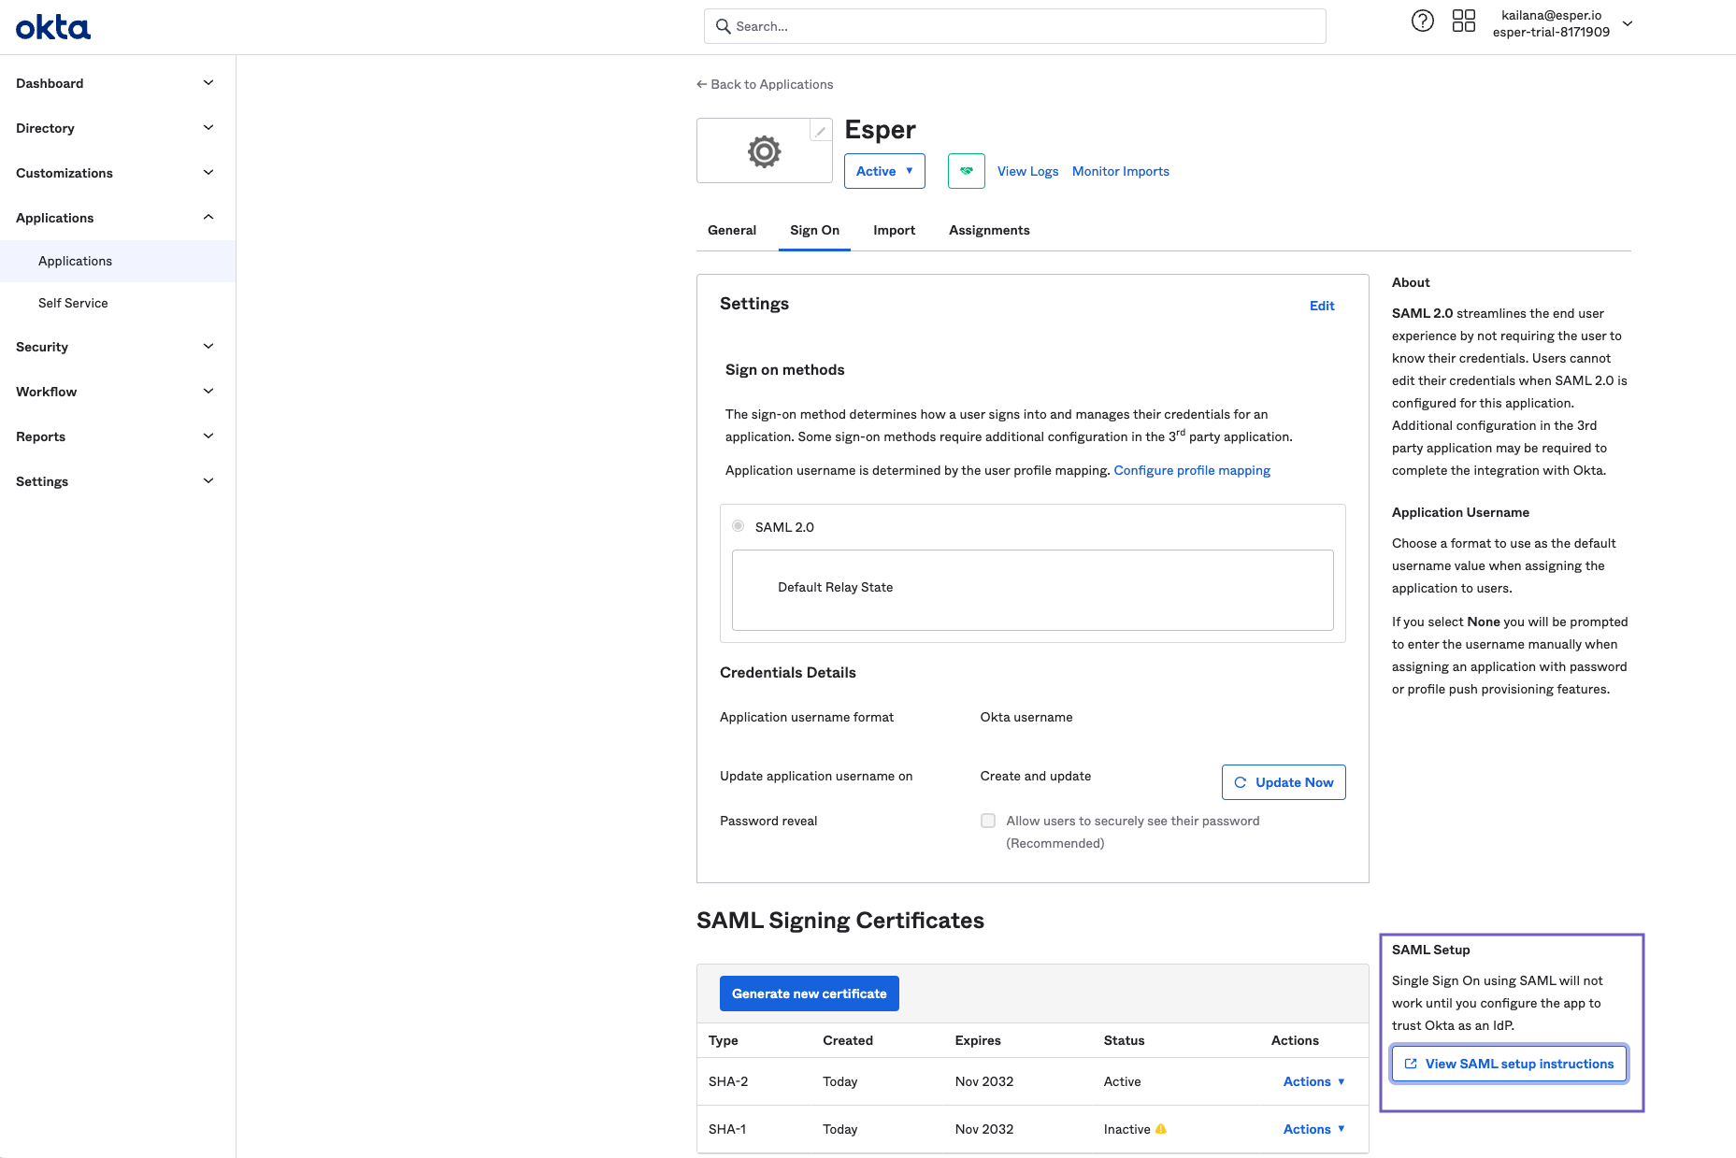Screen dimensions: 1736x1158
Task: Click the search magnifier icon
Action: tap(723, 26)
